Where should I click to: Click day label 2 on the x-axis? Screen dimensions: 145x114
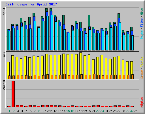(x=14, y=111)
